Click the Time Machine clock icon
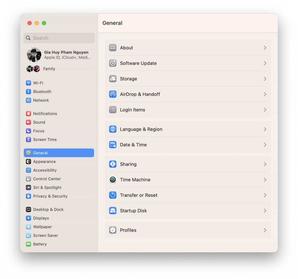 pos(113,180)
